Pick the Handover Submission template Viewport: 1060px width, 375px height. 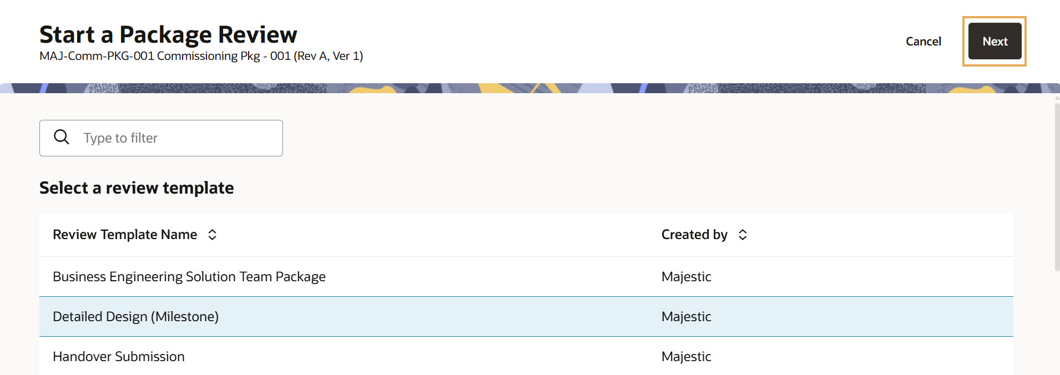point(119,357)
